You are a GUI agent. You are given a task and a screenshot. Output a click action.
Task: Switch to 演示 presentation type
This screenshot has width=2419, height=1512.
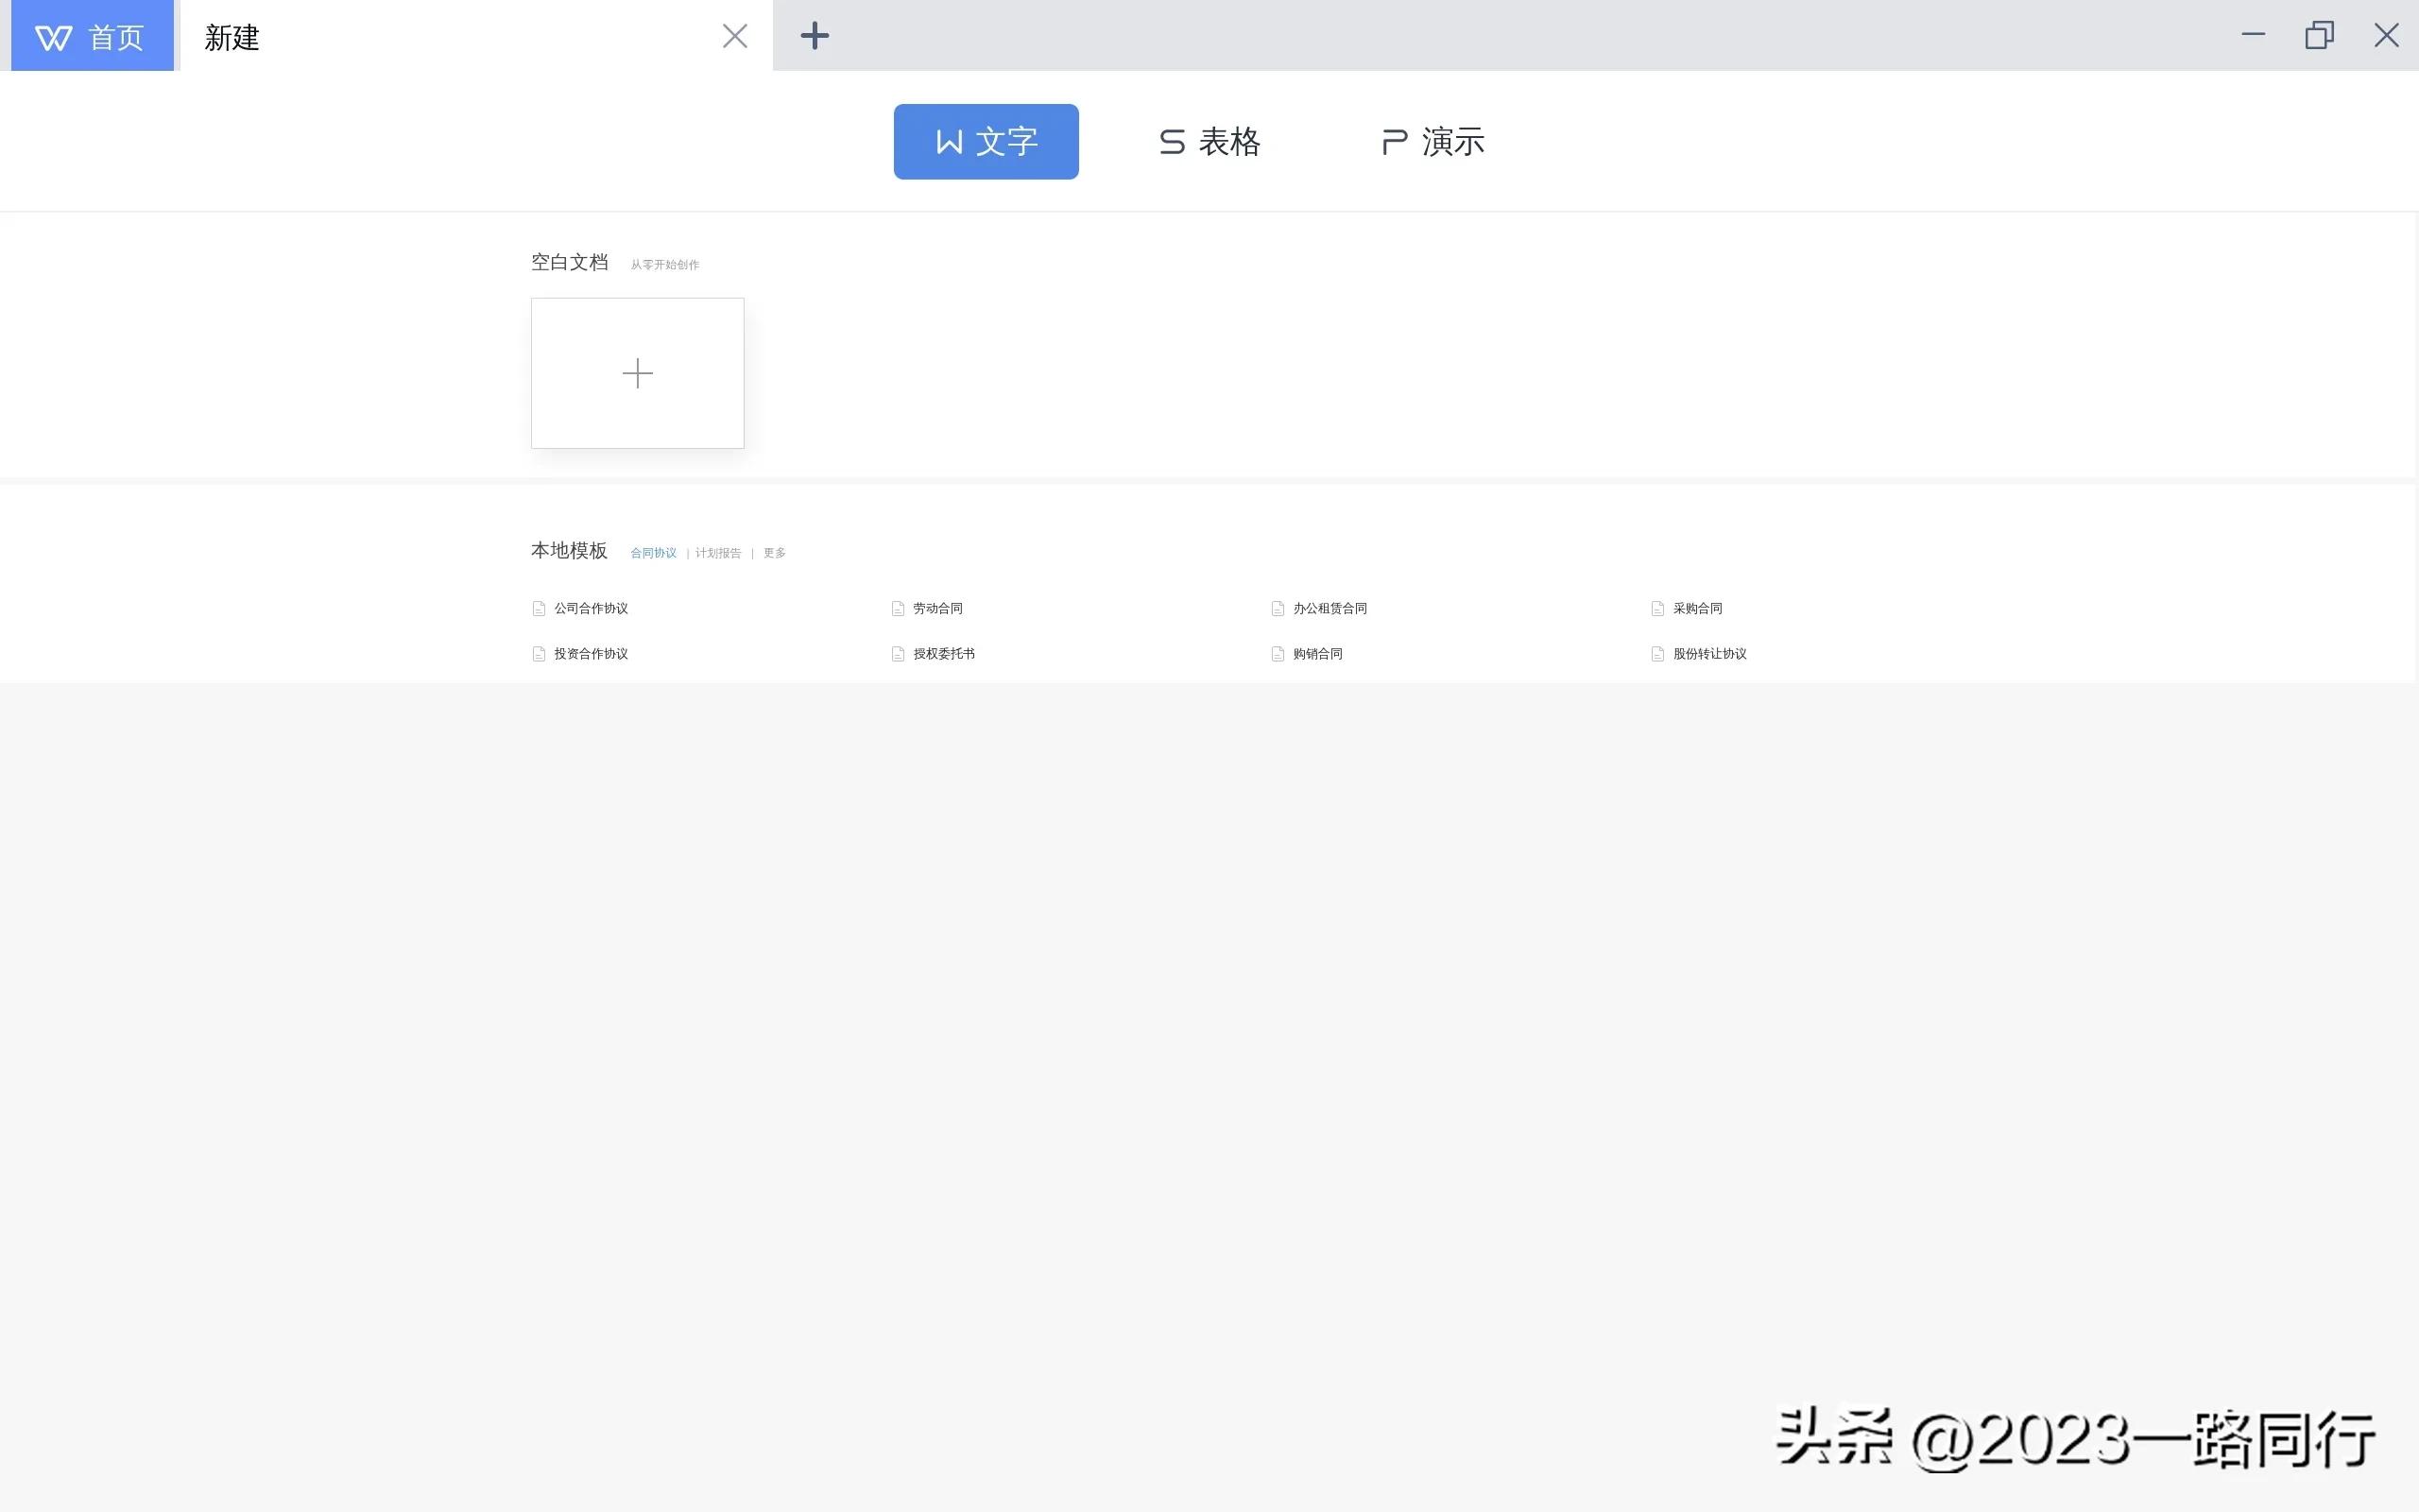click(1433, 142)
